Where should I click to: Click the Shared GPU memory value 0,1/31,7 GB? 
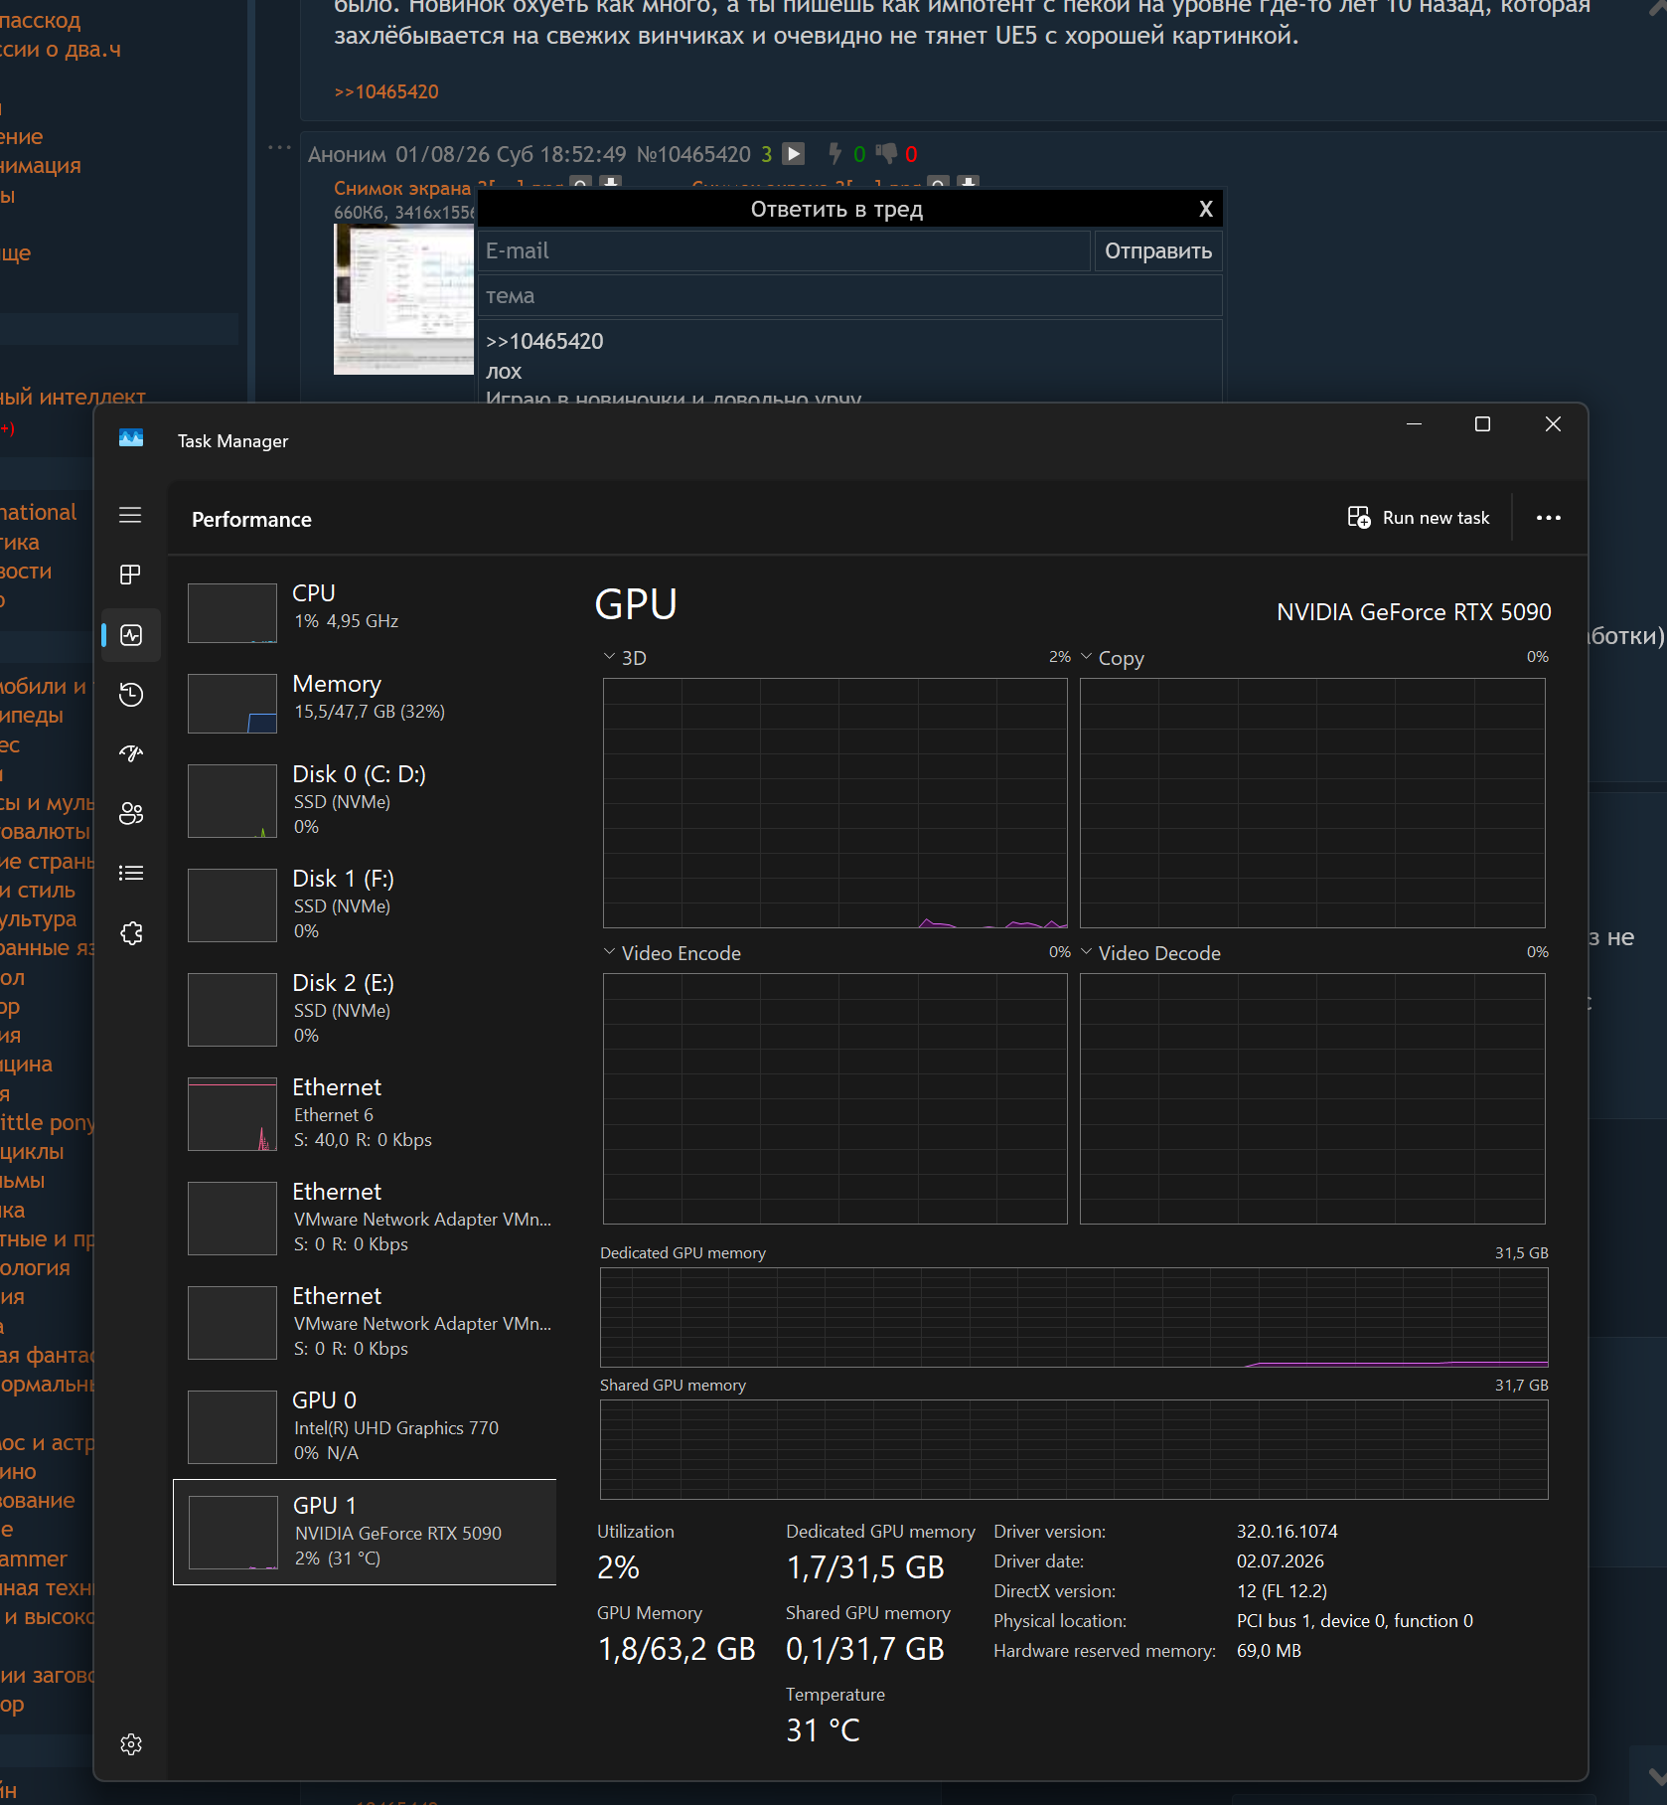(x=865, y=1649)
